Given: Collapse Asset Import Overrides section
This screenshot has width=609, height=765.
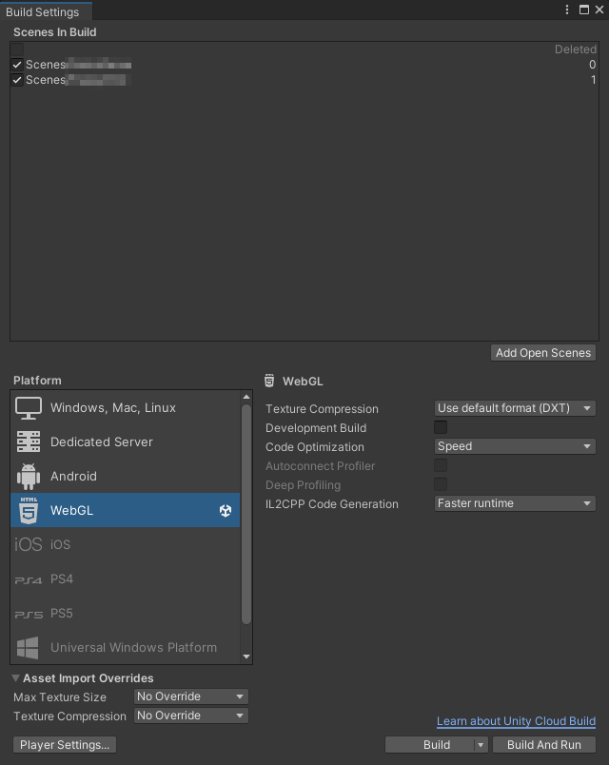Looking at the screenshot, I should pyautogui.click(x=15, y=677).
